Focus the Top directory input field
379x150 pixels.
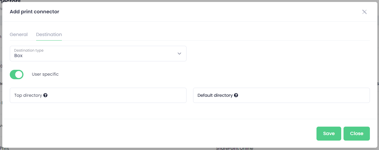pos(98,95)
